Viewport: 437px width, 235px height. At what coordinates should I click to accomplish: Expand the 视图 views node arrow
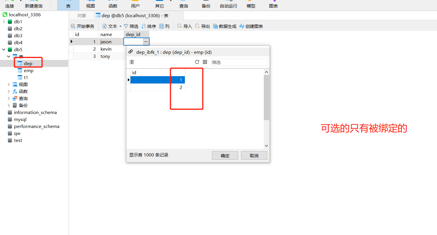click(x=9, y=84)
